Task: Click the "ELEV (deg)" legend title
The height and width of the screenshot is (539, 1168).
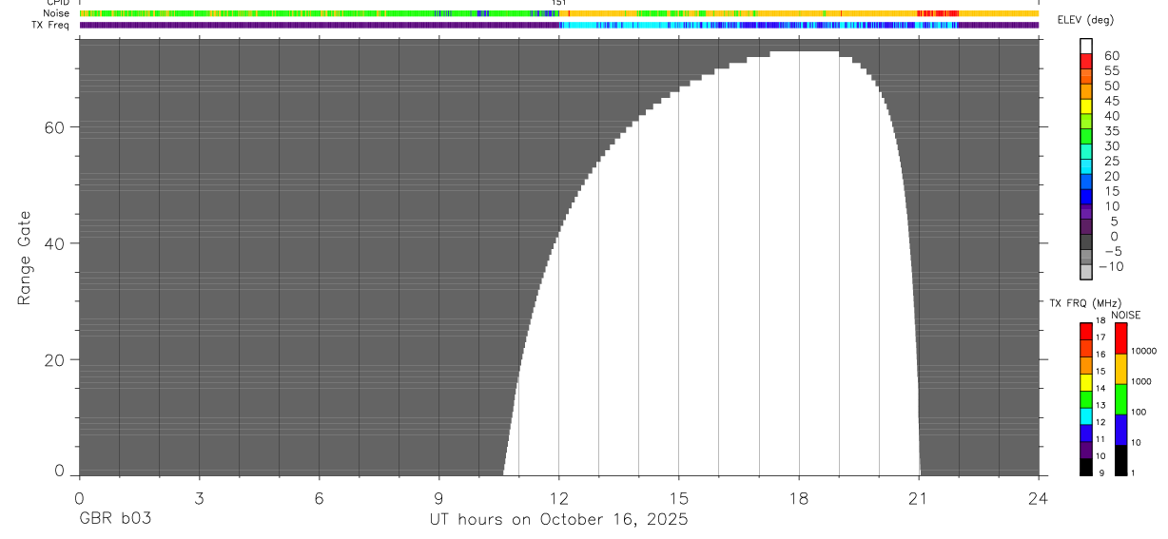Action: [1087, 20]
